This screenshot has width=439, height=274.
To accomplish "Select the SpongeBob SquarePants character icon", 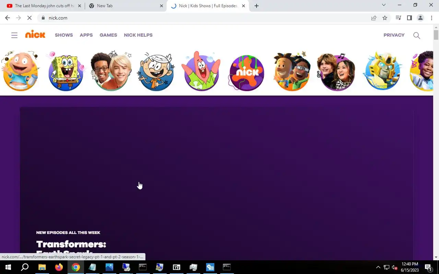I will pos(66,71).
